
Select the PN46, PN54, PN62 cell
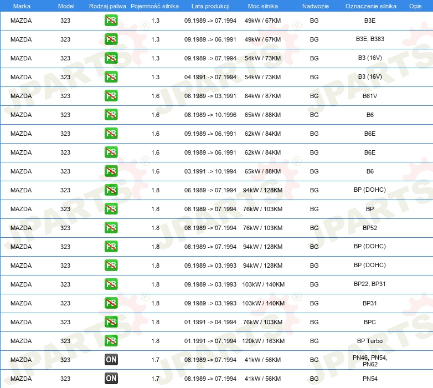pyautogui.click(x=370, y=361)
